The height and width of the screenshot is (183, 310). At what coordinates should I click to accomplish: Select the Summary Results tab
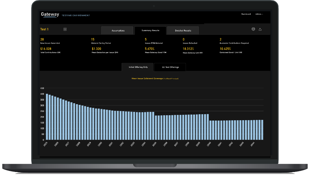click(x=150, y=30)
